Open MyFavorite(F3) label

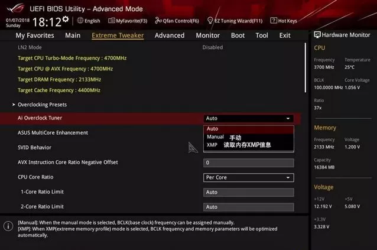pyautogui.click(x=132, y=21)
